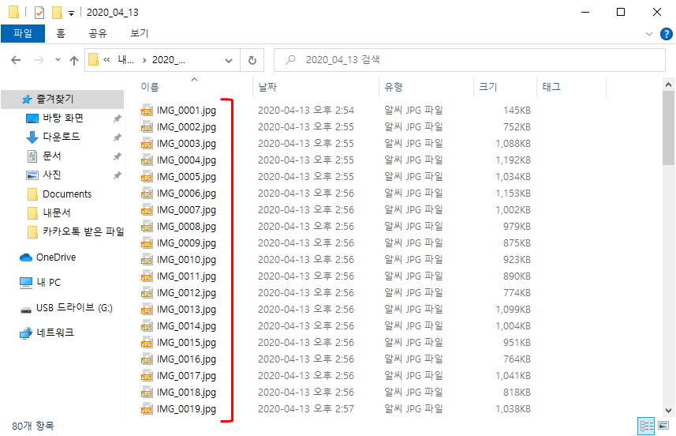Select OneDrive in the navigation pane
Viewport: 676px width, 436px height.
pos(56,257)
